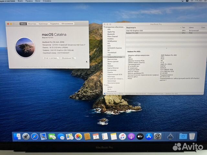Select Карты Ethernet in sidebar

[x=113, y=68]
